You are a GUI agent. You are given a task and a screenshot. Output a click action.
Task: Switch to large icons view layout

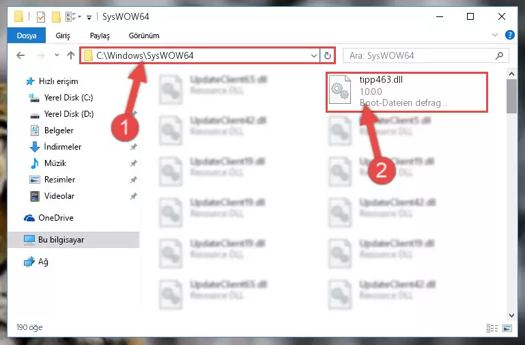pos(507,328)
